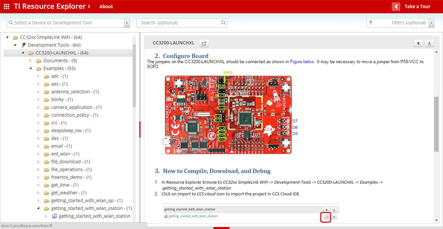The image size is (443, 229).
Task: Click '3. How to Compile, Download, and Debug' heading
Action: coord(212,171)
